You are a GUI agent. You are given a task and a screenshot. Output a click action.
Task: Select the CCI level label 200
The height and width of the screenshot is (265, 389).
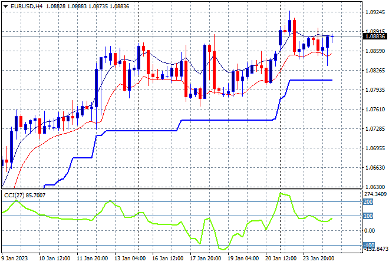tap(368, 202)
